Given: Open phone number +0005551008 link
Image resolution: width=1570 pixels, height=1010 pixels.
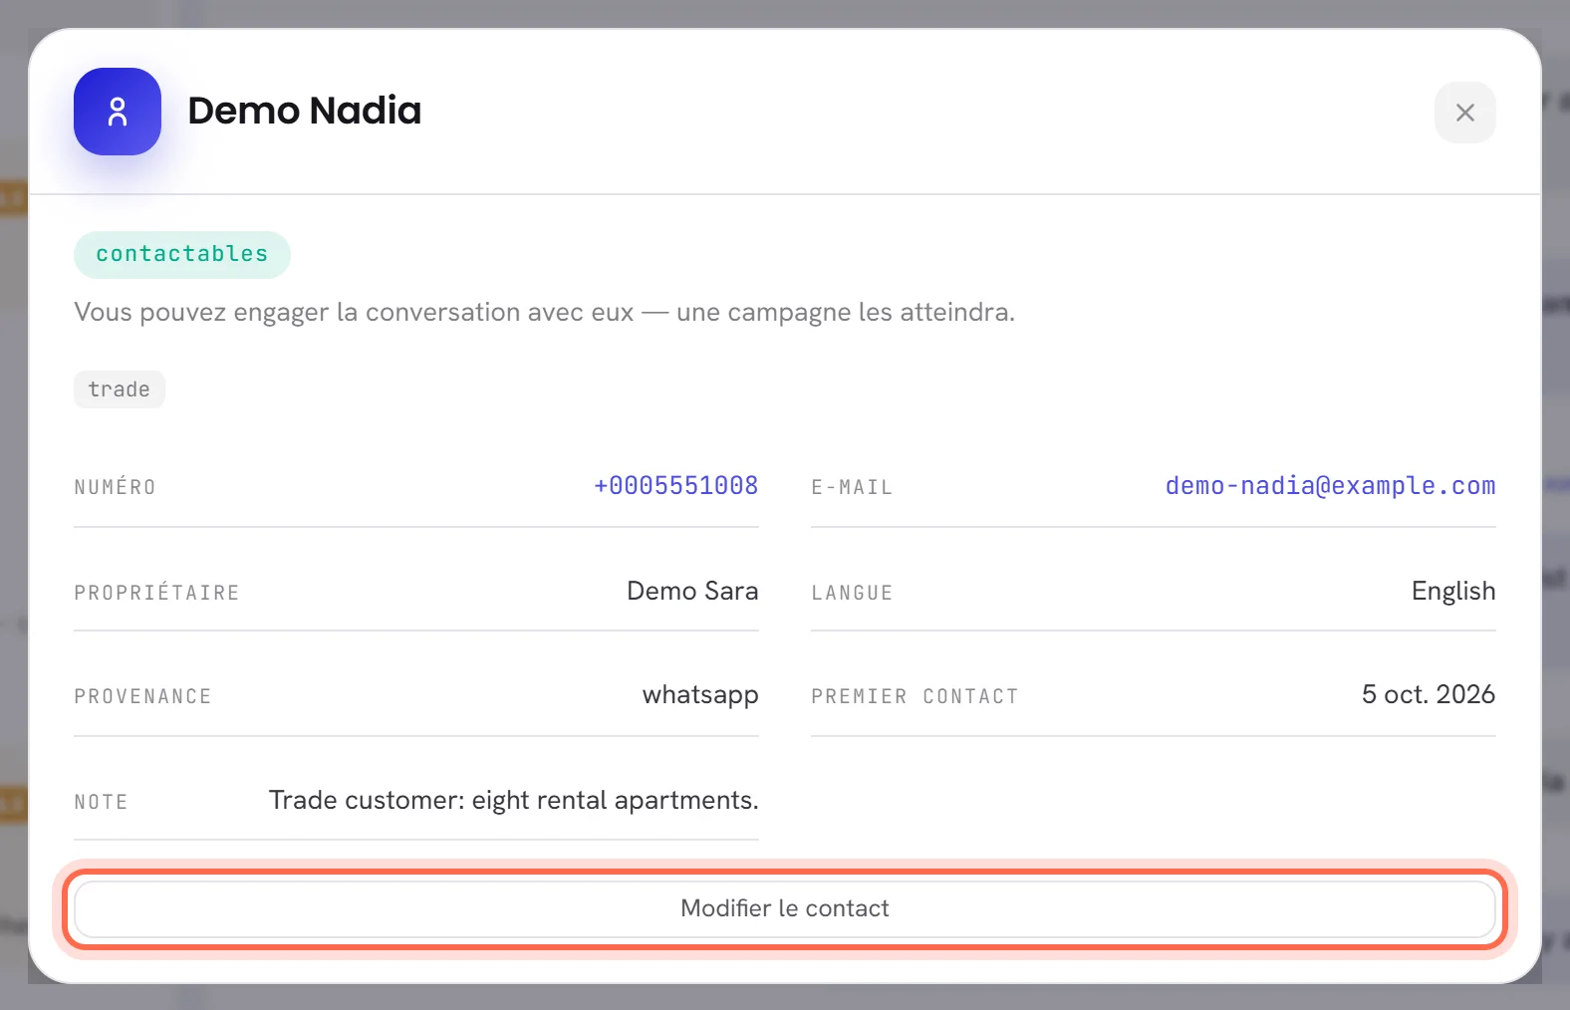Looking at the screenshot, I should click(x=676, y=486).
